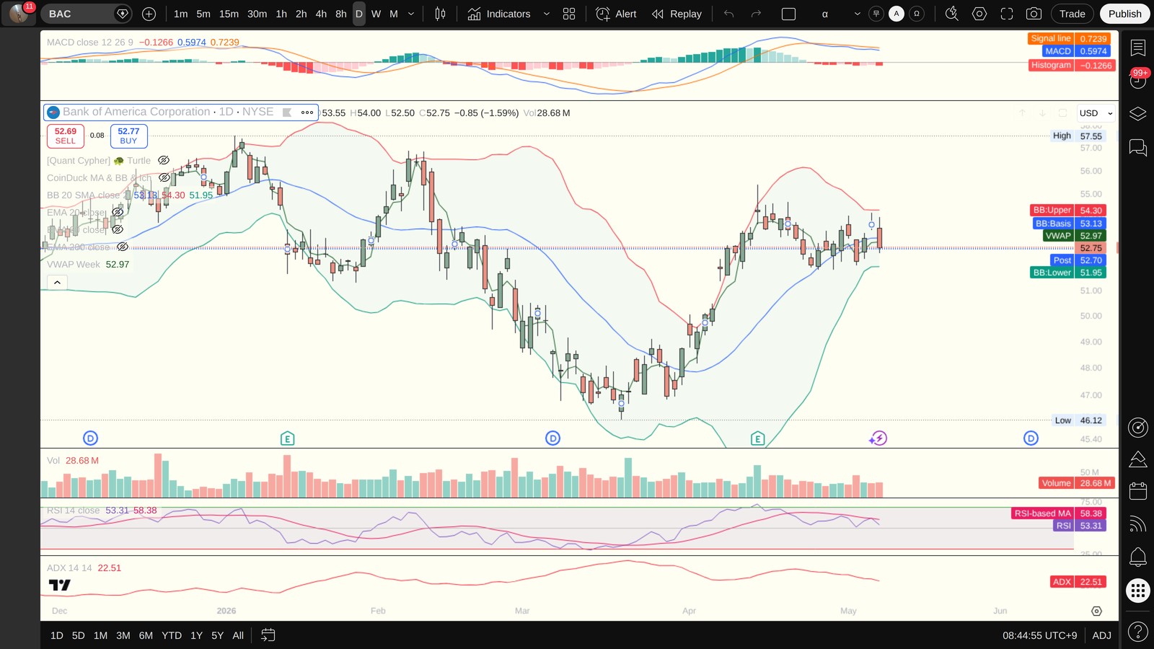Select the YTD date range

click(172, 635)
